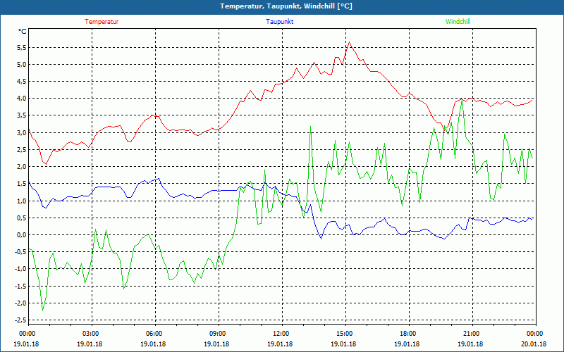Viewport: 564px width, 352px height.
Task: Click the 2,0 y-axis value
Action: (x=22, y=167)
